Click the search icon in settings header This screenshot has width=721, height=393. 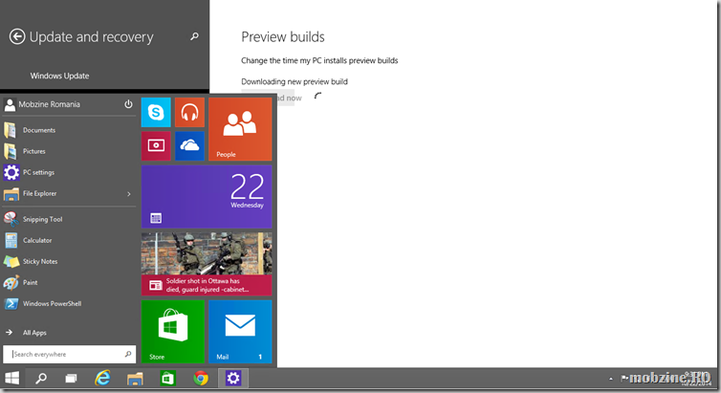pos(194,36)
